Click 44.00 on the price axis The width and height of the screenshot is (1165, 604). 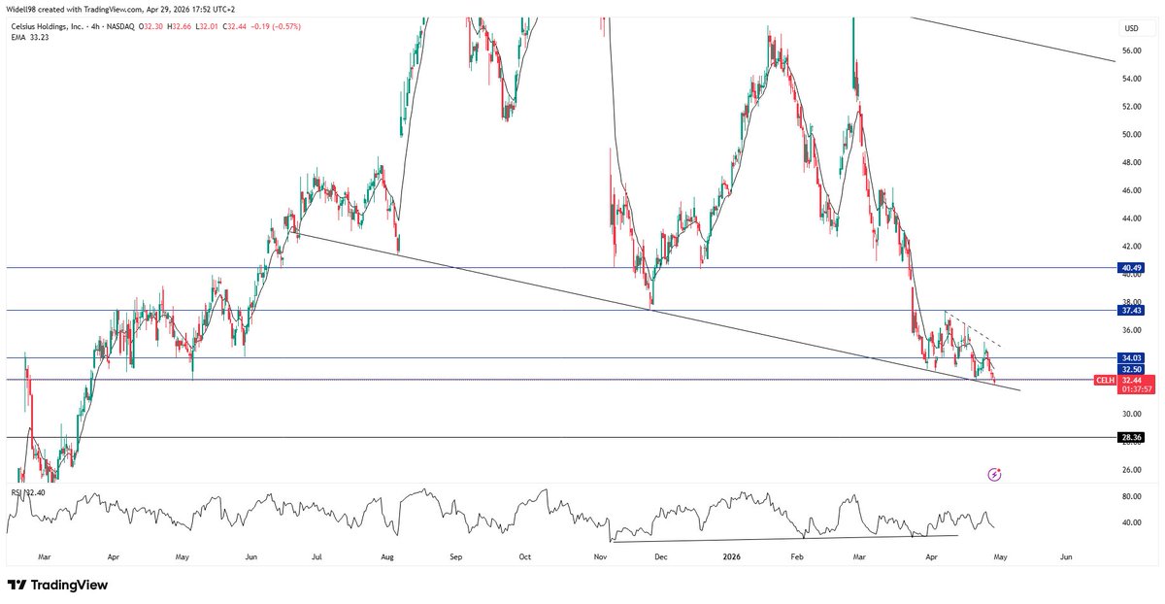(1132, 218)
